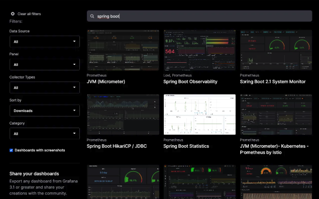The height and width of the screenshot is (199, 319).
Task: Click the Sort by label
Action: pos(15,101)
